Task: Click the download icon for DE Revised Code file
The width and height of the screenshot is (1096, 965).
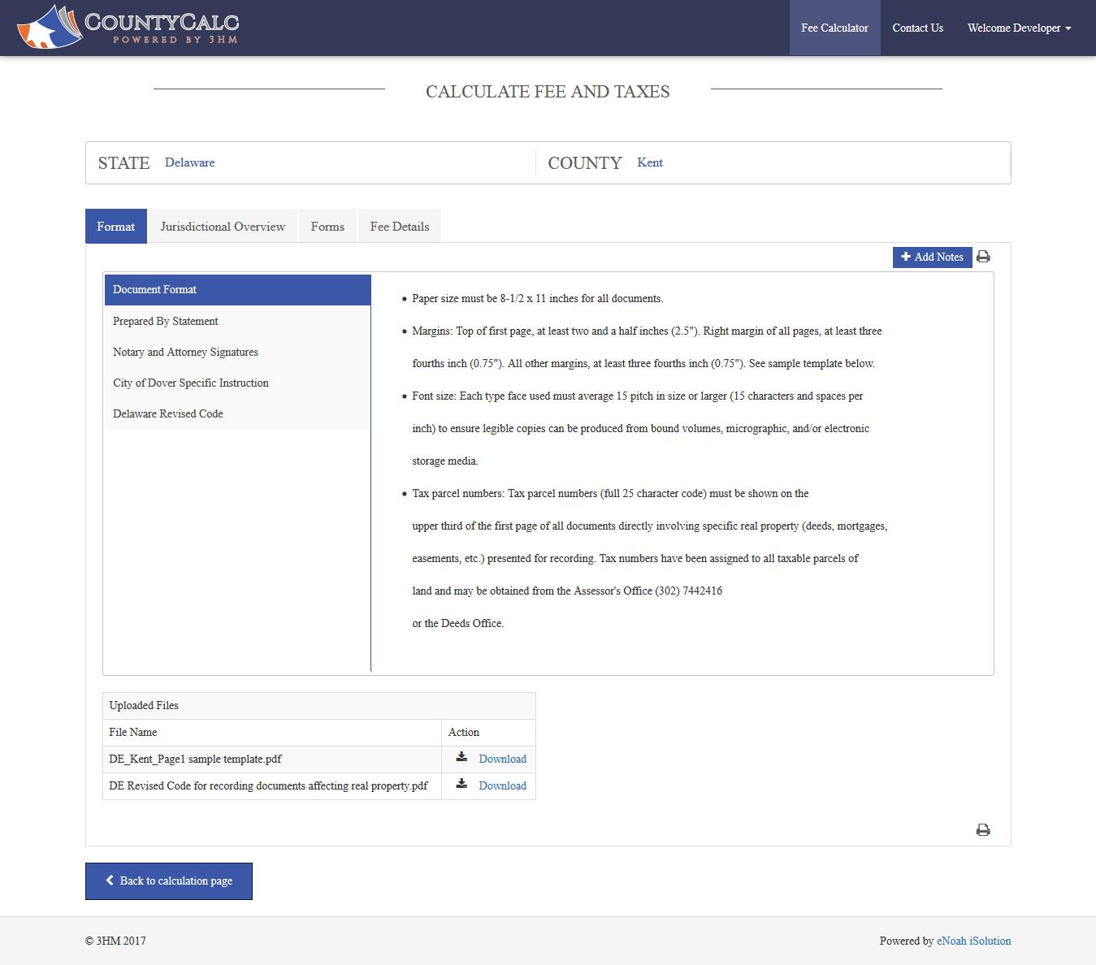Action: point(461,785)
